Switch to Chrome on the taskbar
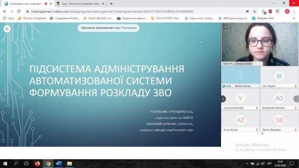299x168 pixels. point(48,164)
